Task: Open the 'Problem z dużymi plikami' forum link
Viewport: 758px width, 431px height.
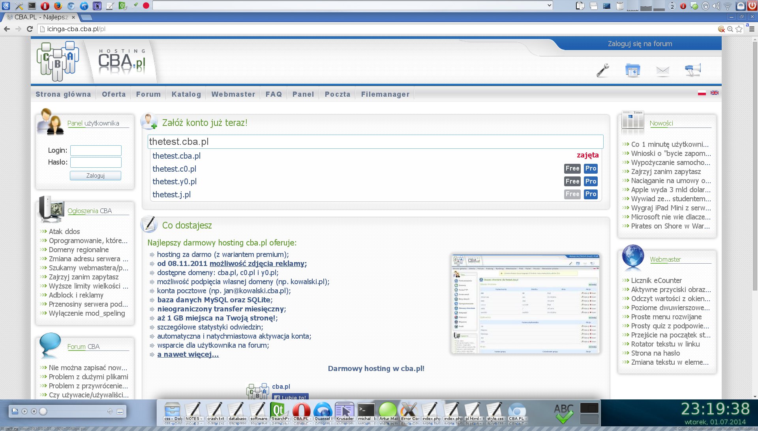Action: tap(88, 377)
